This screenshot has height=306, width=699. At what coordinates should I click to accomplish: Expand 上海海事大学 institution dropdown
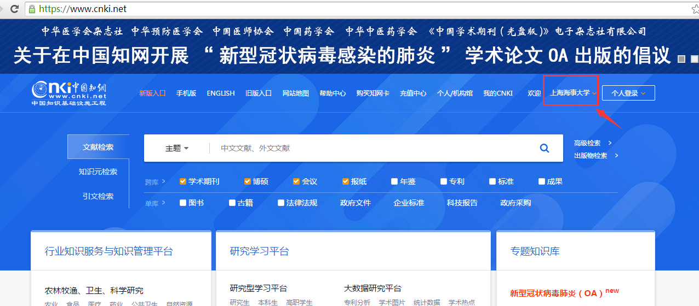coord(573,93)
